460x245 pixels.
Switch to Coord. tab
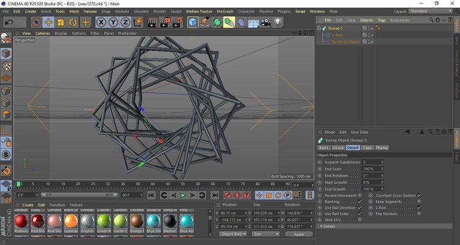coord(338,147)
